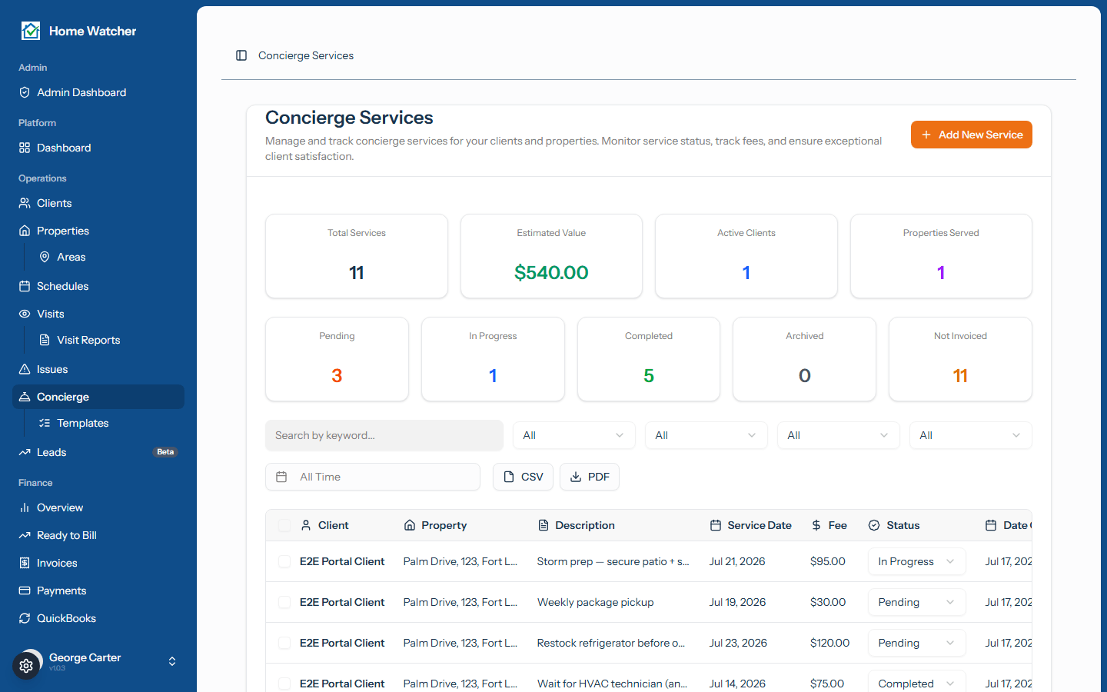Click the Add New Service button

[x=972, y=135]
